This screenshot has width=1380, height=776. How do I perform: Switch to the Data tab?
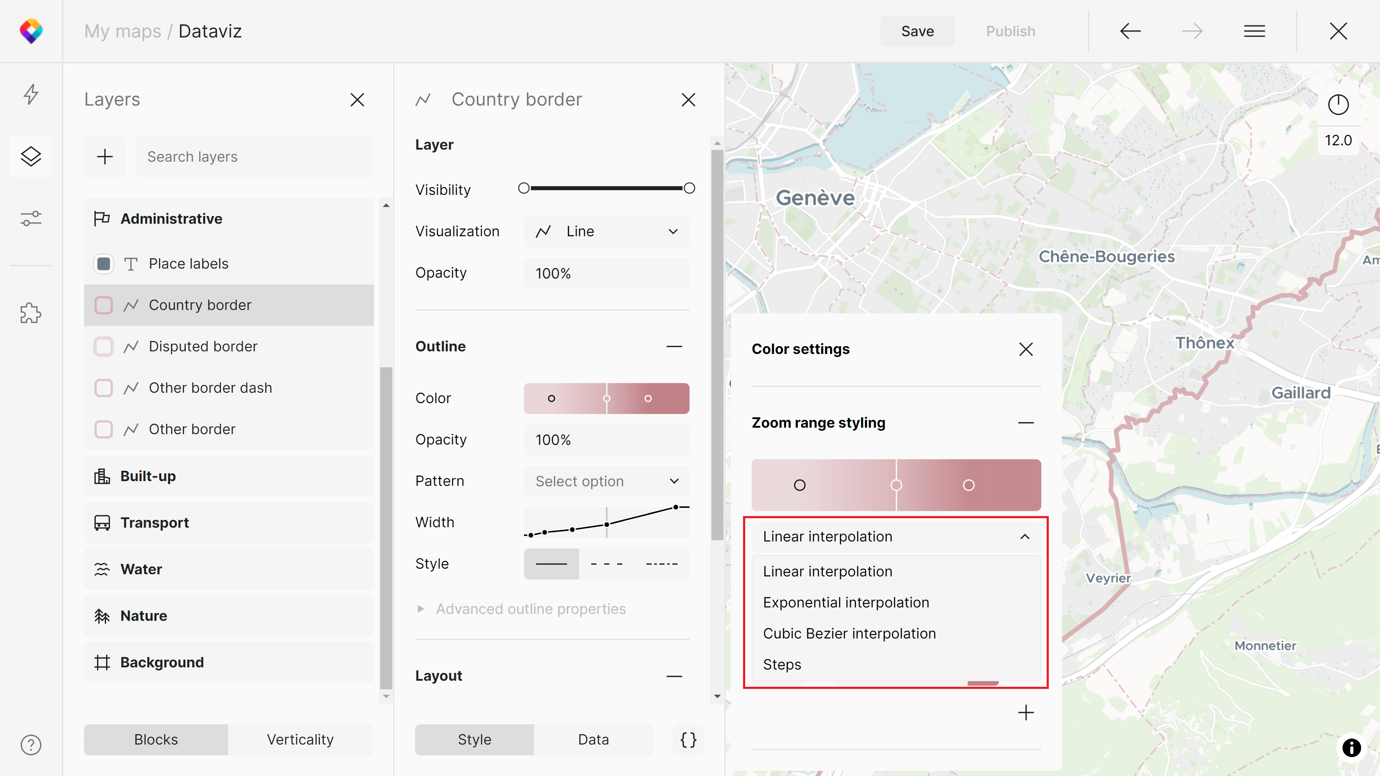[x=593, y=740]
